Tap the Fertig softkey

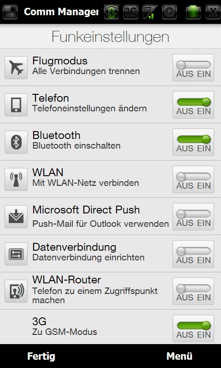click(x=41, y=356)
